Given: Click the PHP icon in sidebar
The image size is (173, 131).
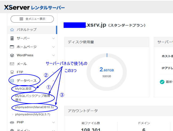Looking at the screenshot, I should coord(12,122).
